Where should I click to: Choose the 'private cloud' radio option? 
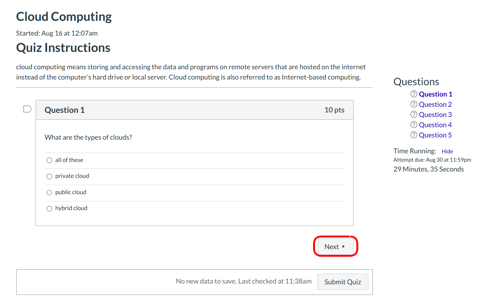coord(49,176)
